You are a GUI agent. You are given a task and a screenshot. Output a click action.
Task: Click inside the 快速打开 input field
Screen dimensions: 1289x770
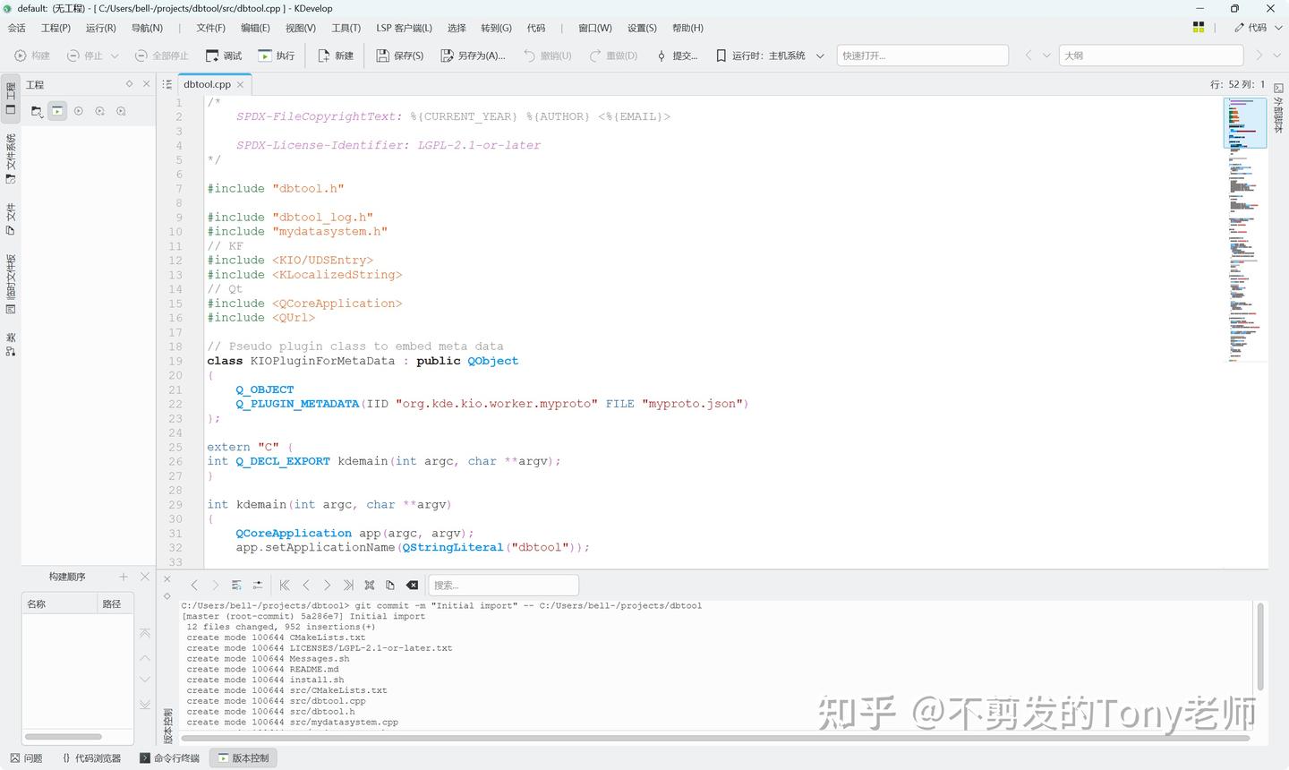[x=922, y=55]
